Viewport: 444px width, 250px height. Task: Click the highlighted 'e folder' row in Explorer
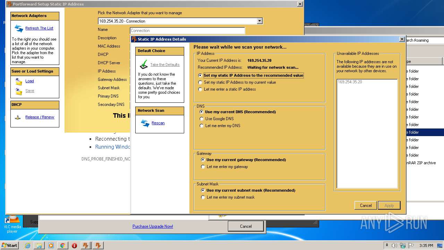tap(425, 132)
